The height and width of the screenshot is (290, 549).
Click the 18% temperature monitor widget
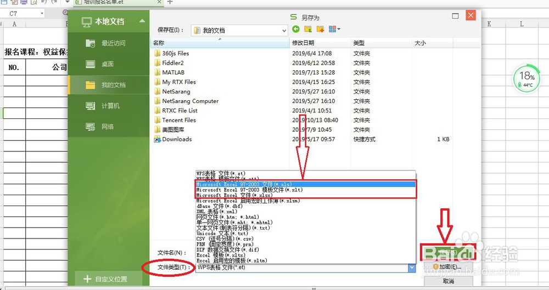(526, 79)
